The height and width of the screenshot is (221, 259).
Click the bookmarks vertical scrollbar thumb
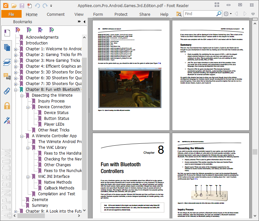click(84, 124)
